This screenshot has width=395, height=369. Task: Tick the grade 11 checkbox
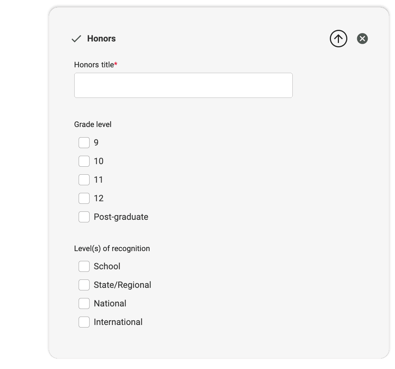84,180
